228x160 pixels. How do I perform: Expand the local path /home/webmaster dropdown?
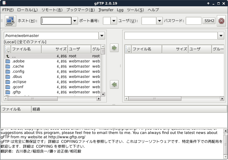[x=102, y=36]
